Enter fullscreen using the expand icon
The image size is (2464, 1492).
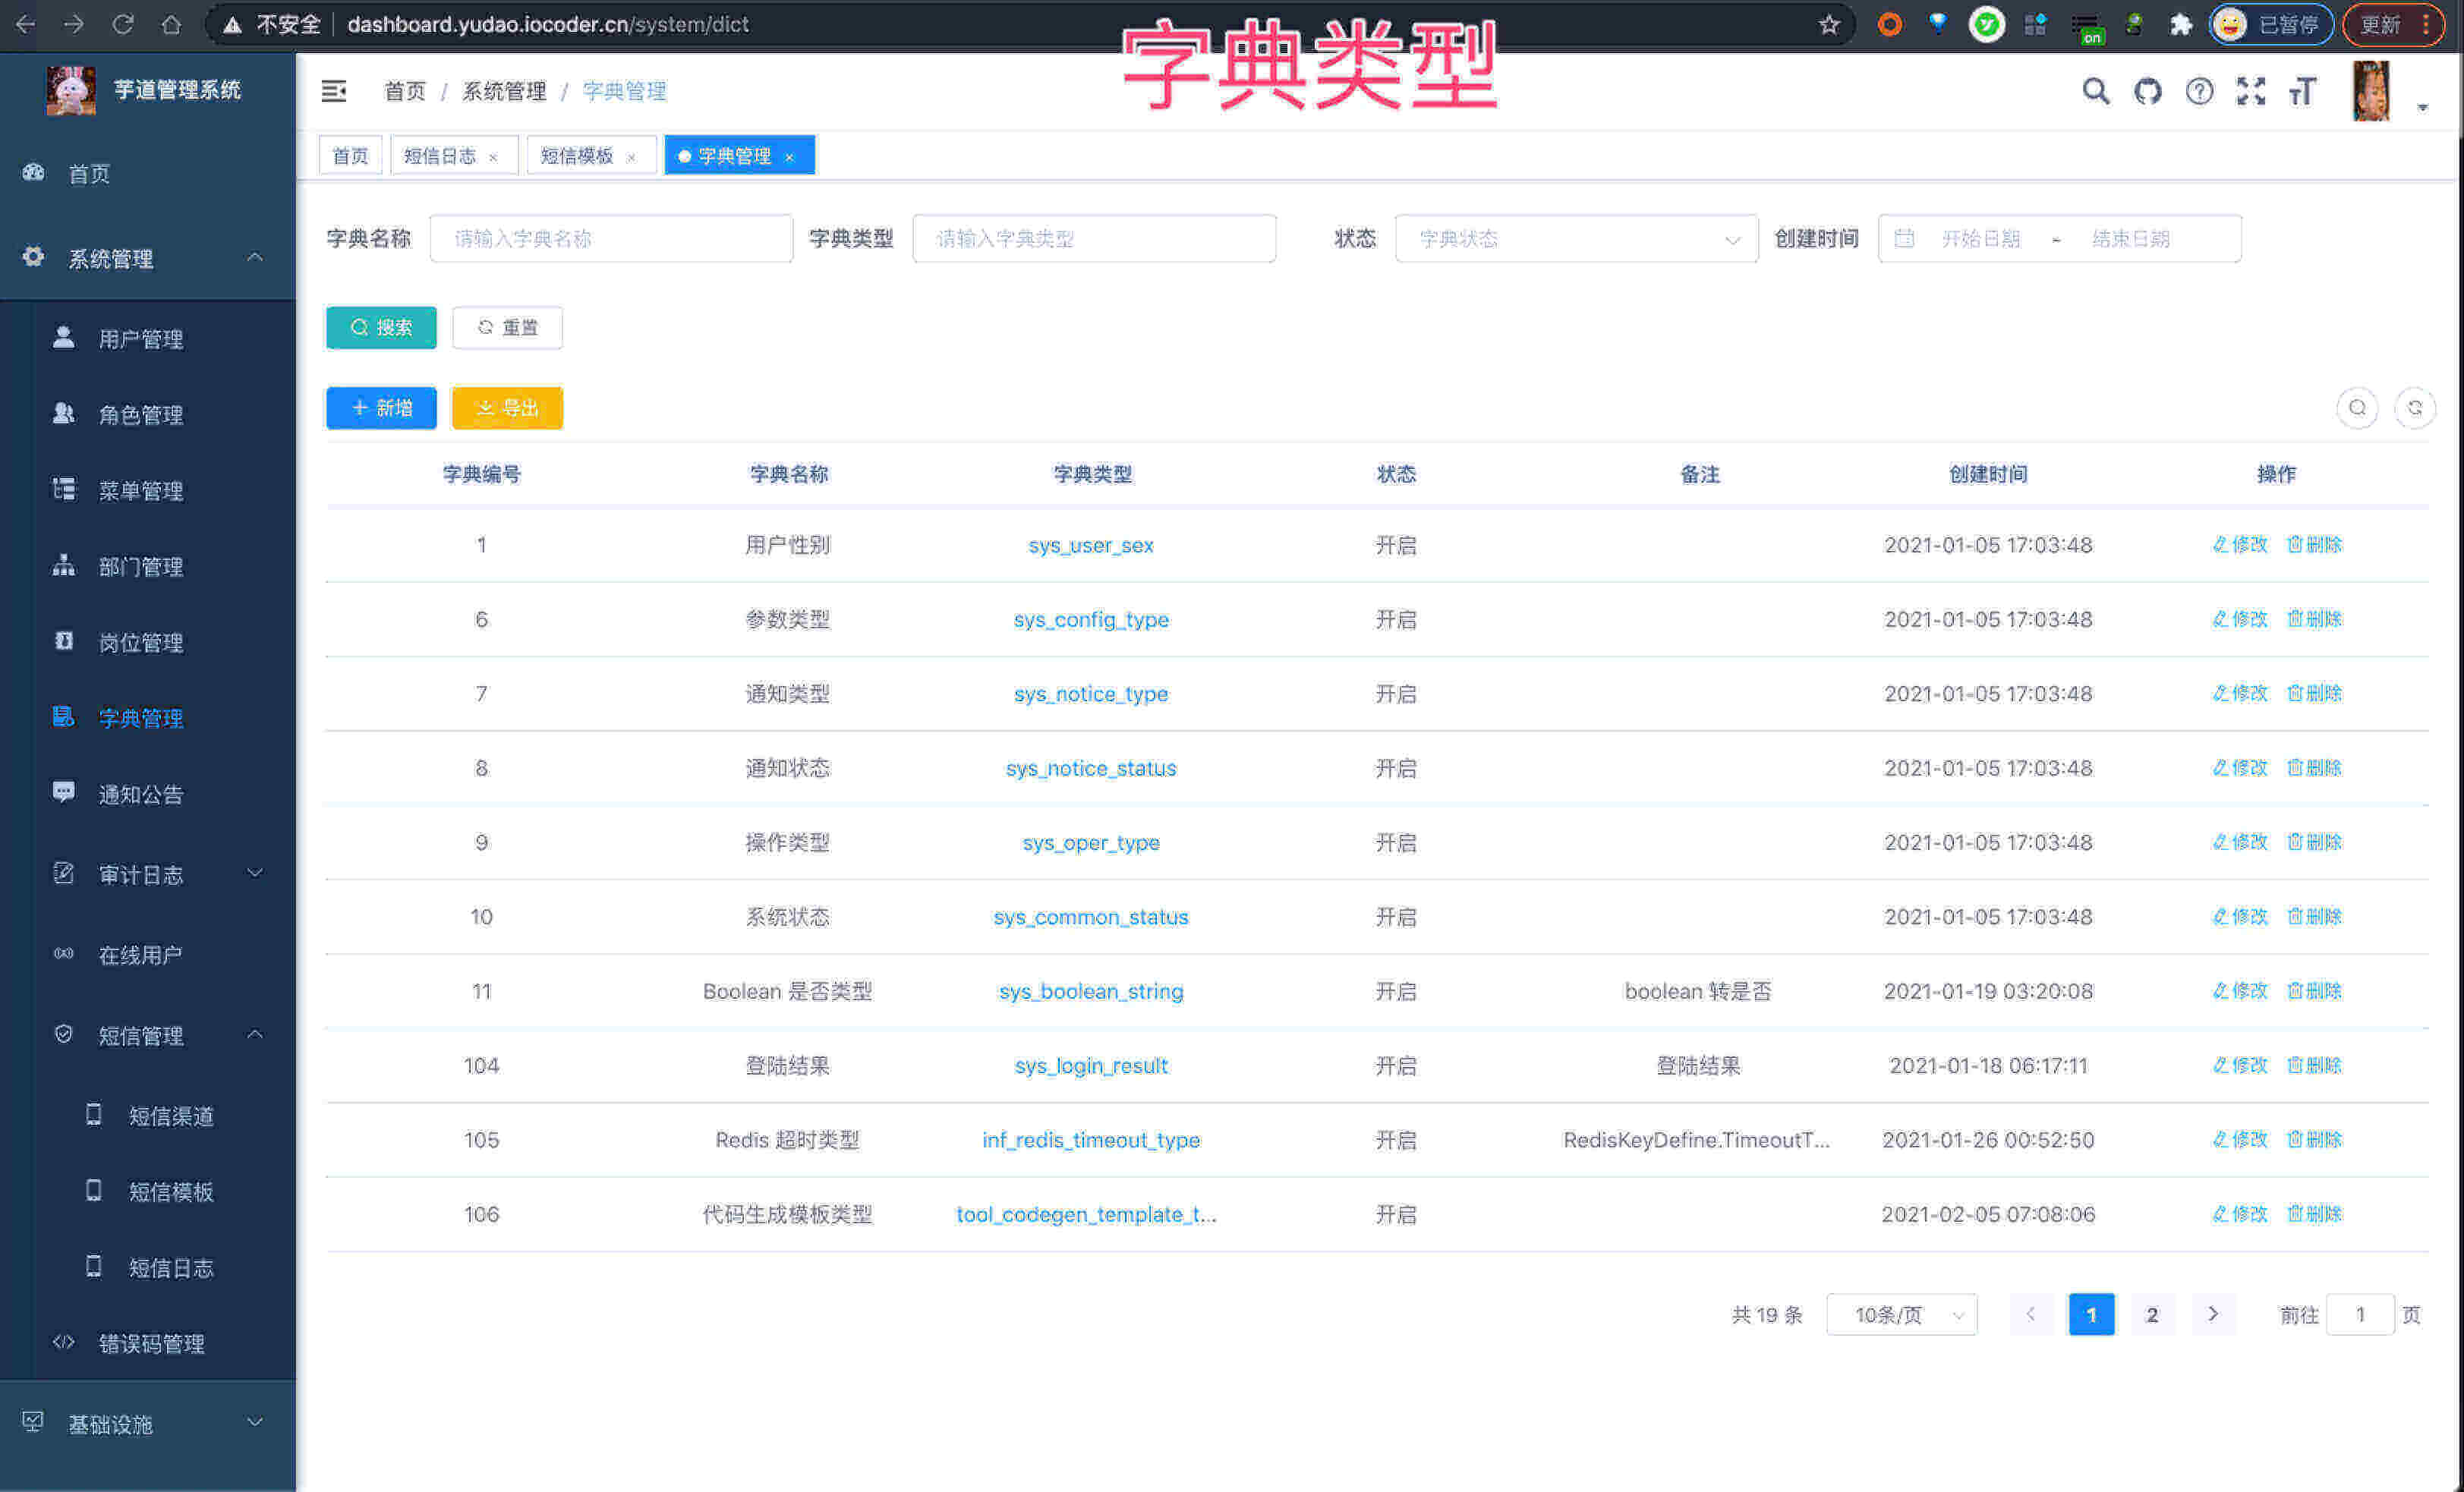point(2252,91)
